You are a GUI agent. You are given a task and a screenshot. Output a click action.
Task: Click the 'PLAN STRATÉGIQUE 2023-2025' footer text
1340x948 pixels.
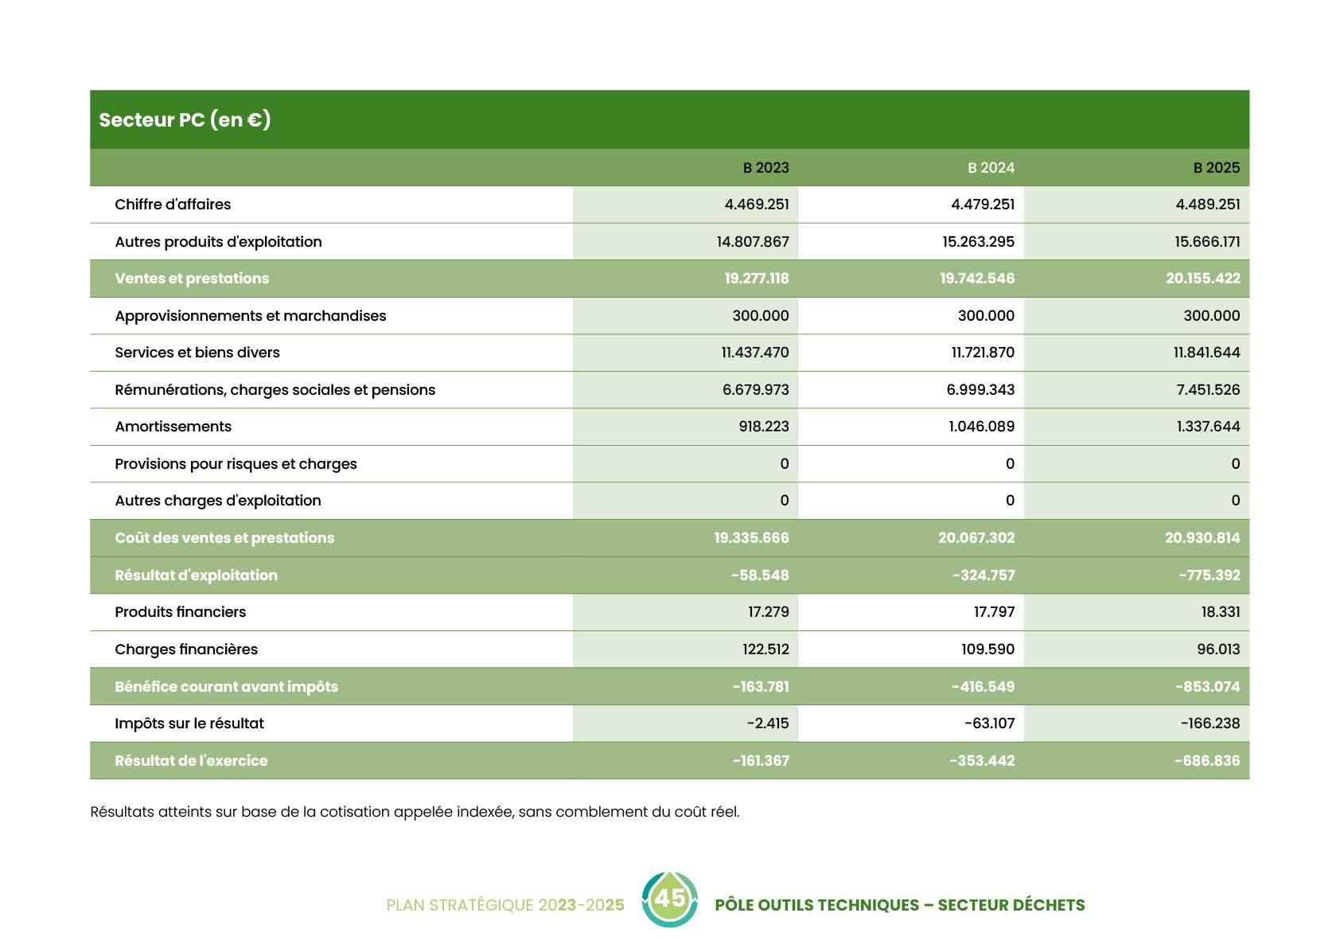[504, 906]
